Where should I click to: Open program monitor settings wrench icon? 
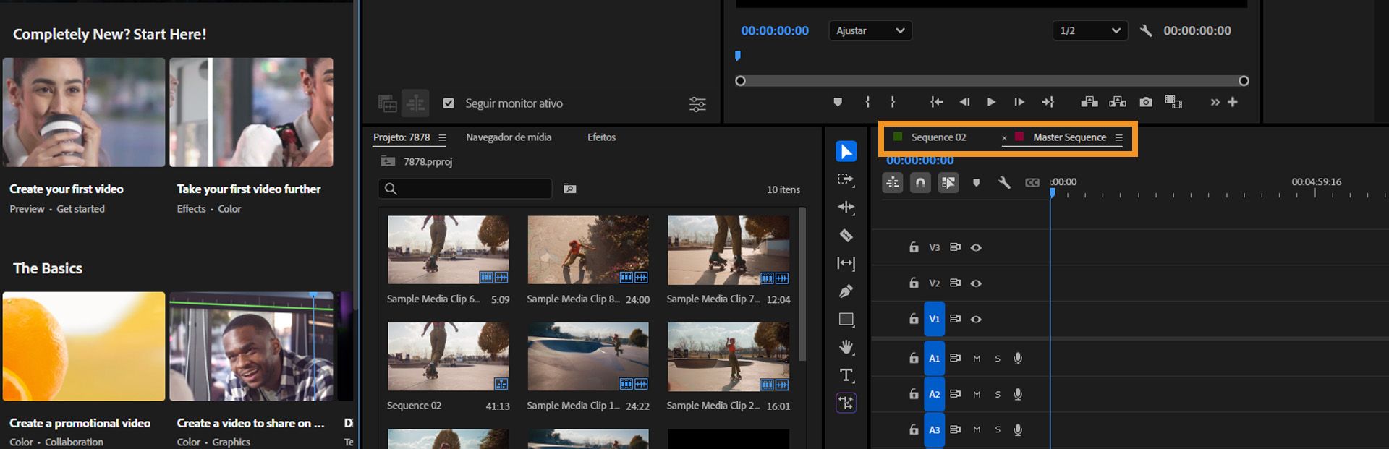click(1146, 30)
